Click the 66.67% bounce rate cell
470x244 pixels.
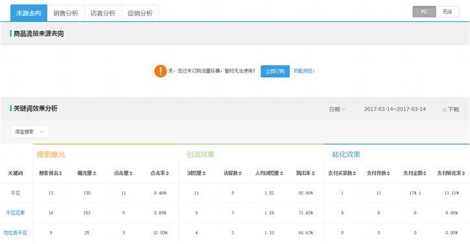306,232
